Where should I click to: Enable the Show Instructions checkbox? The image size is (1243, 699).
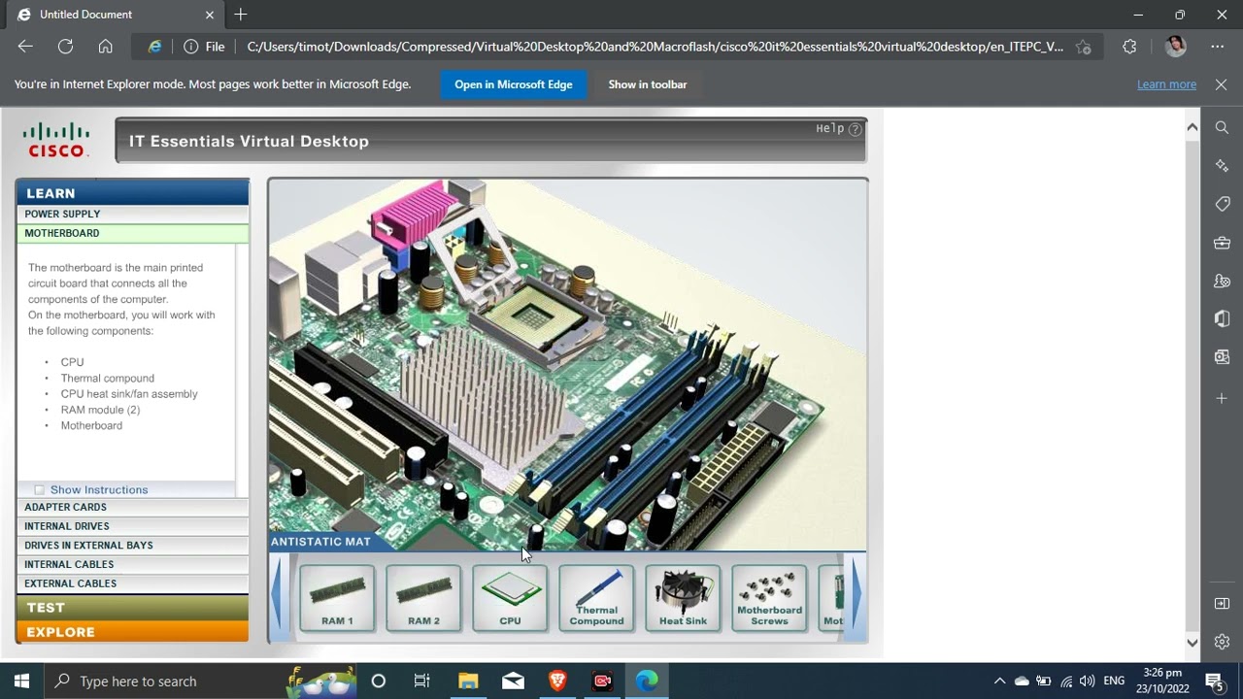(x=40, y=490)
